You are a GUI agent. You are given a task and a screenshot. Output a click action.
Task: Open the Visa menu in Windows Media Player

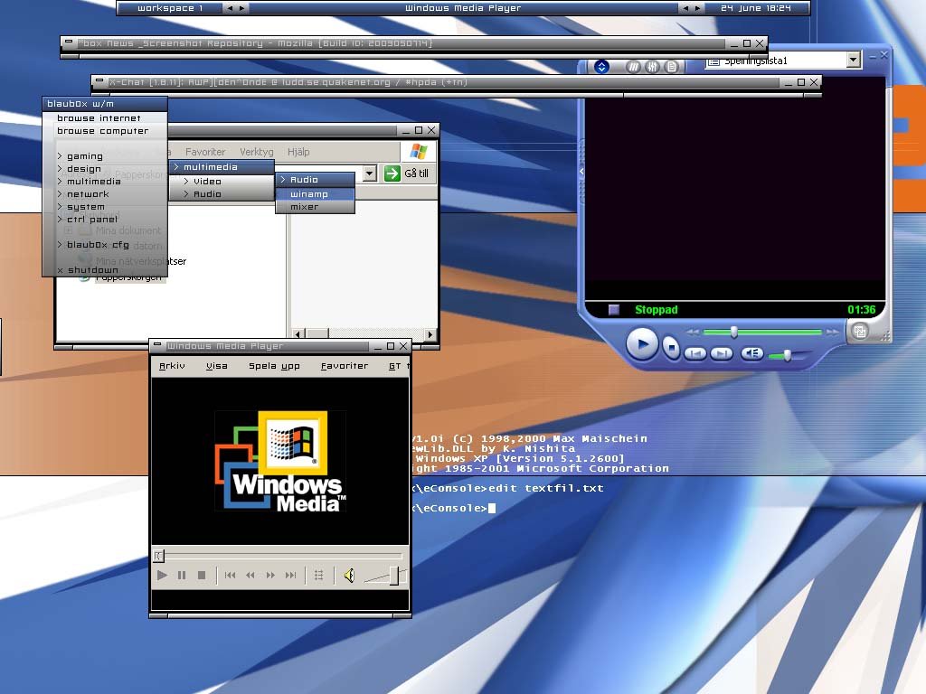pyautogui.click(x=217, y=366)
